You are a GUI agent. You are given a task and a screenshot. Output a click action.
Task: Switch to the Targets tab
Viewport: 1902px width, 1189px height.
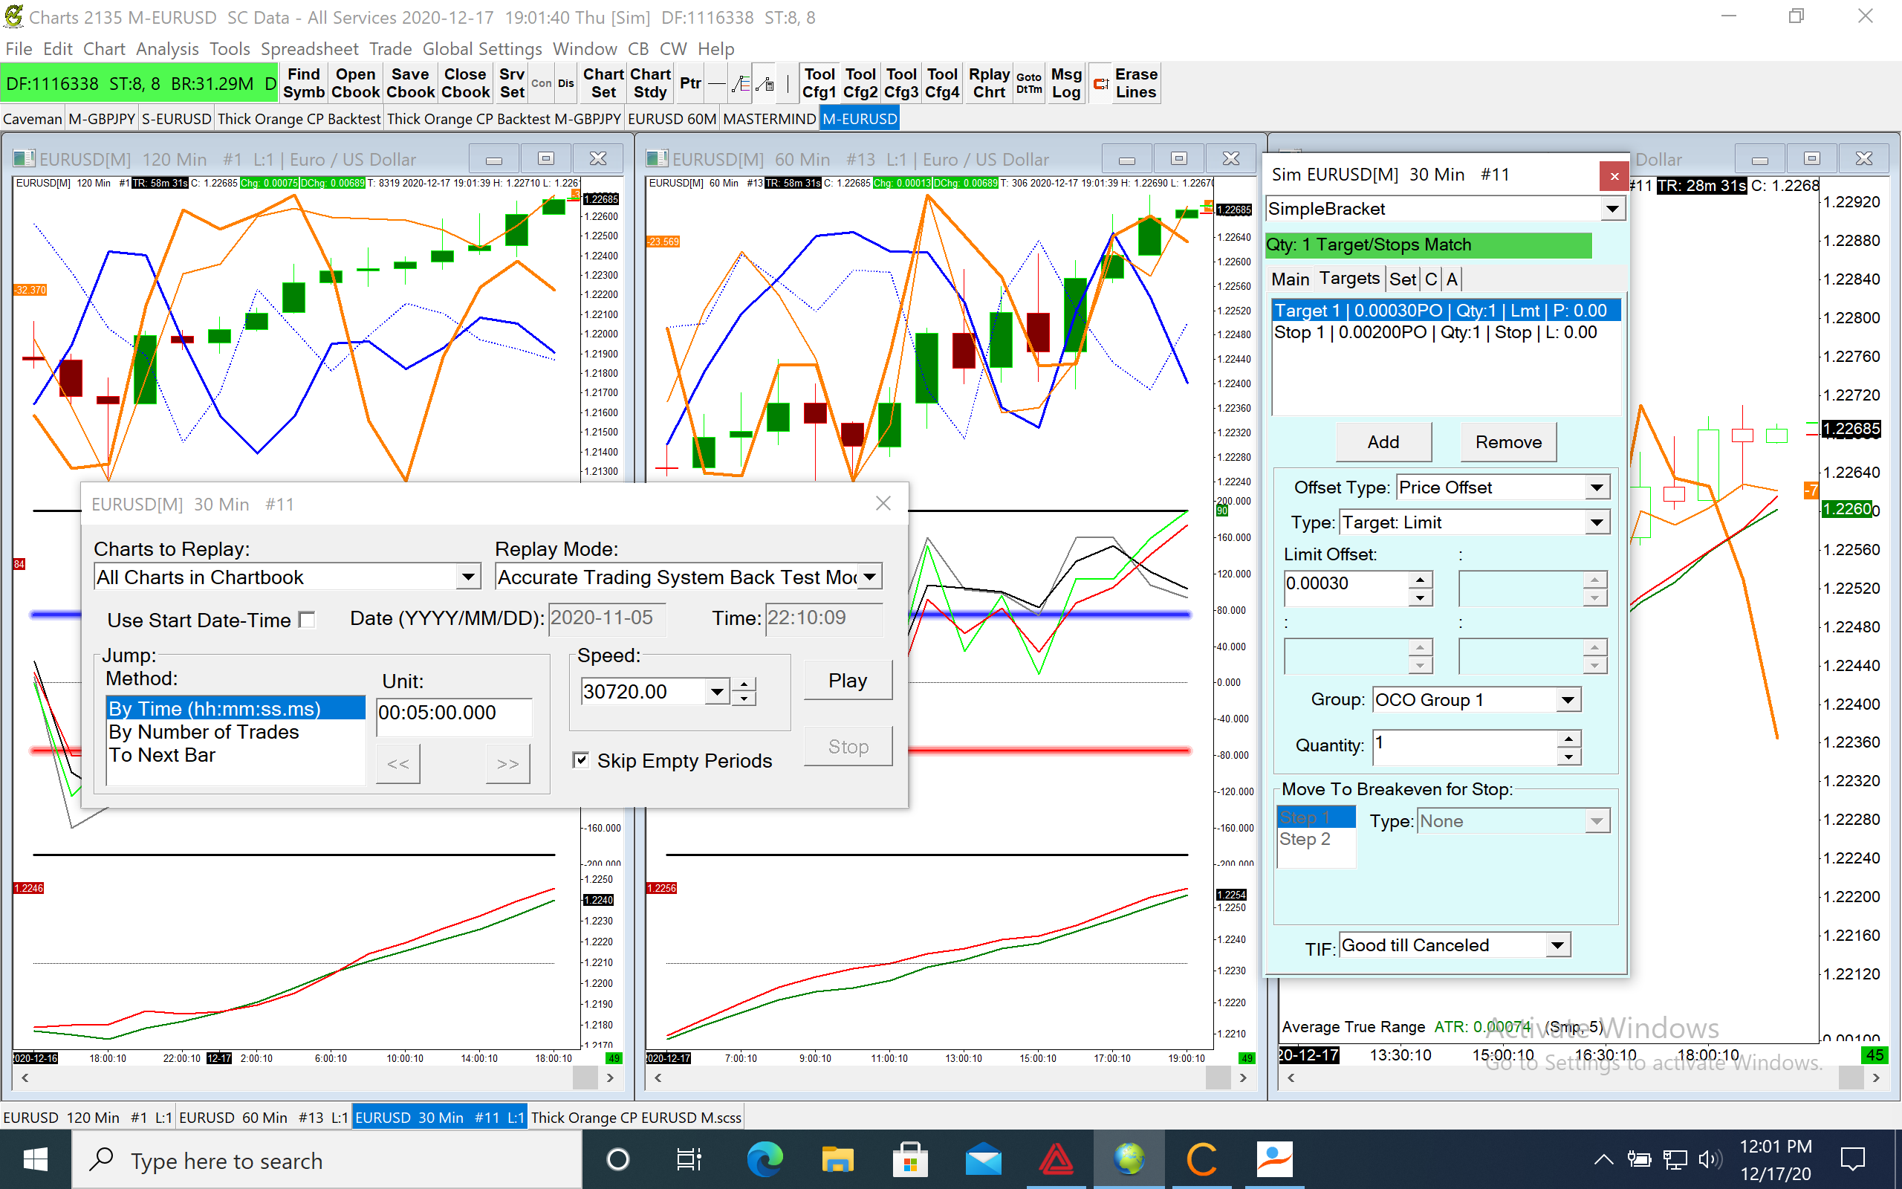pyautogui.click(x=1348, y=279)
